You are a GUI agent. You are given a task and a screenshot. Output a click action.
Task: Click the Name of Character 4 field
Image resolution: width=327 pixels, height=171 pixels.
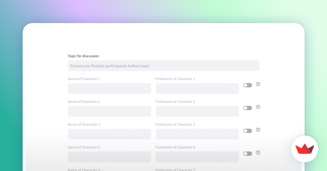pyautogui.click(x=110, y=157)
